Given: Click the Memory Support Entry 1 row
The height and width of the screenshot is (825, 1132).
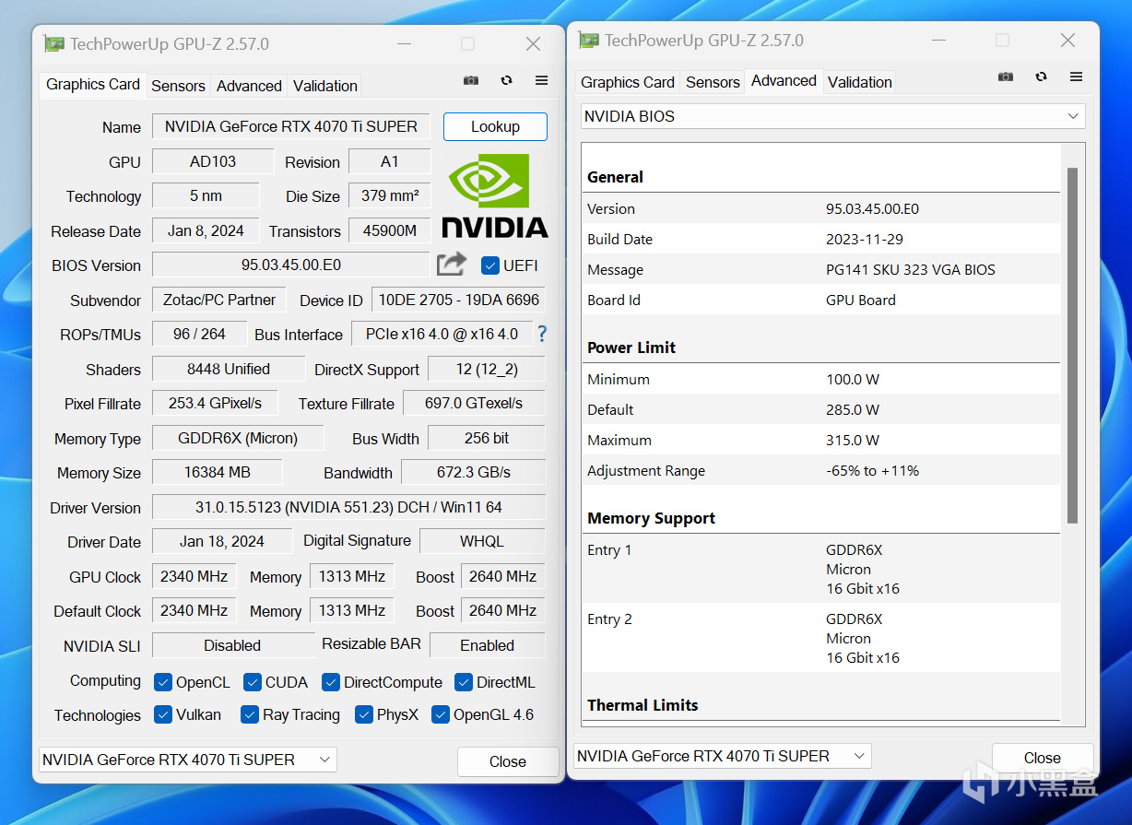Looking at the screenshot, I should pyautogui.click(x=821, y=569).
